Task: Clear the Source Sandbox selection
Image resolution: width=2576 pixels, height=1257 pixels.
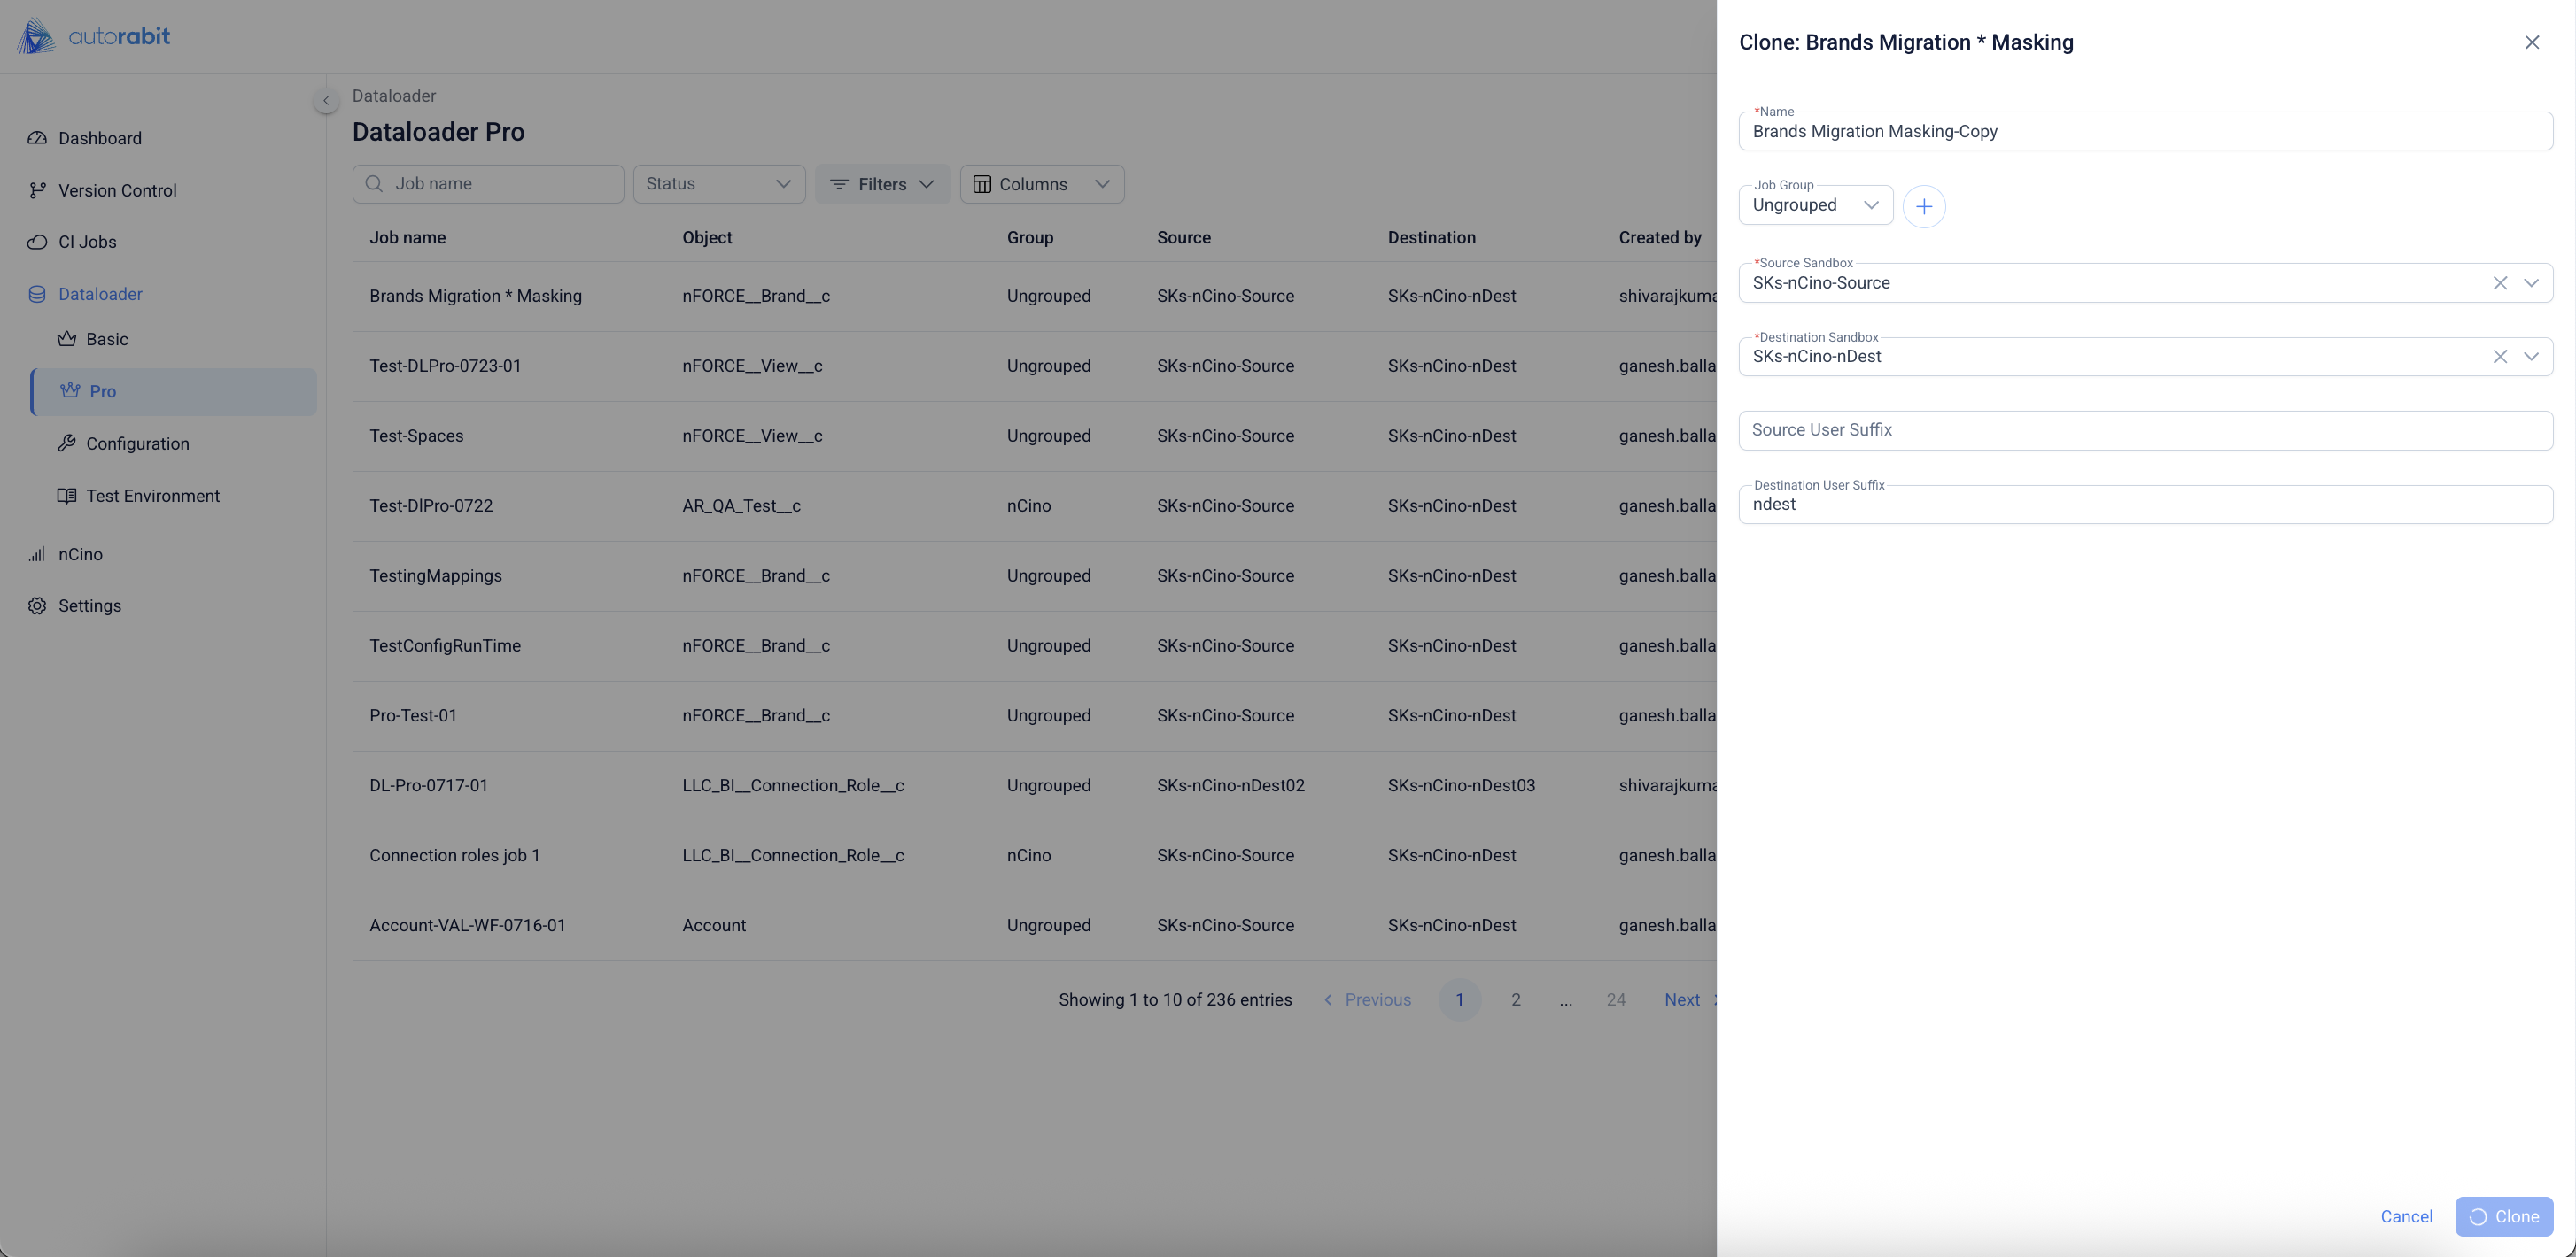Action: [x=2499, y=282]
